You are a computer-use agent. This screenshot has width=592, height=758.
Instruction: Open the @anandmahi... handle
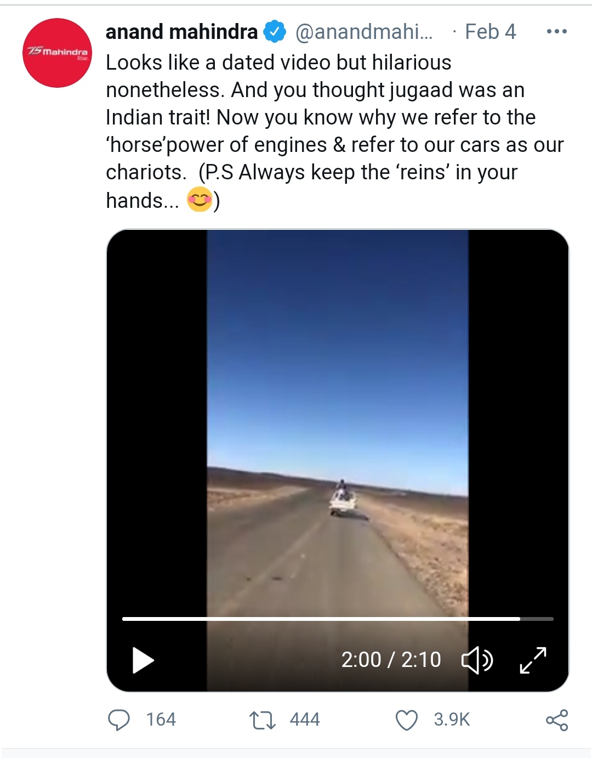[364, 32]
